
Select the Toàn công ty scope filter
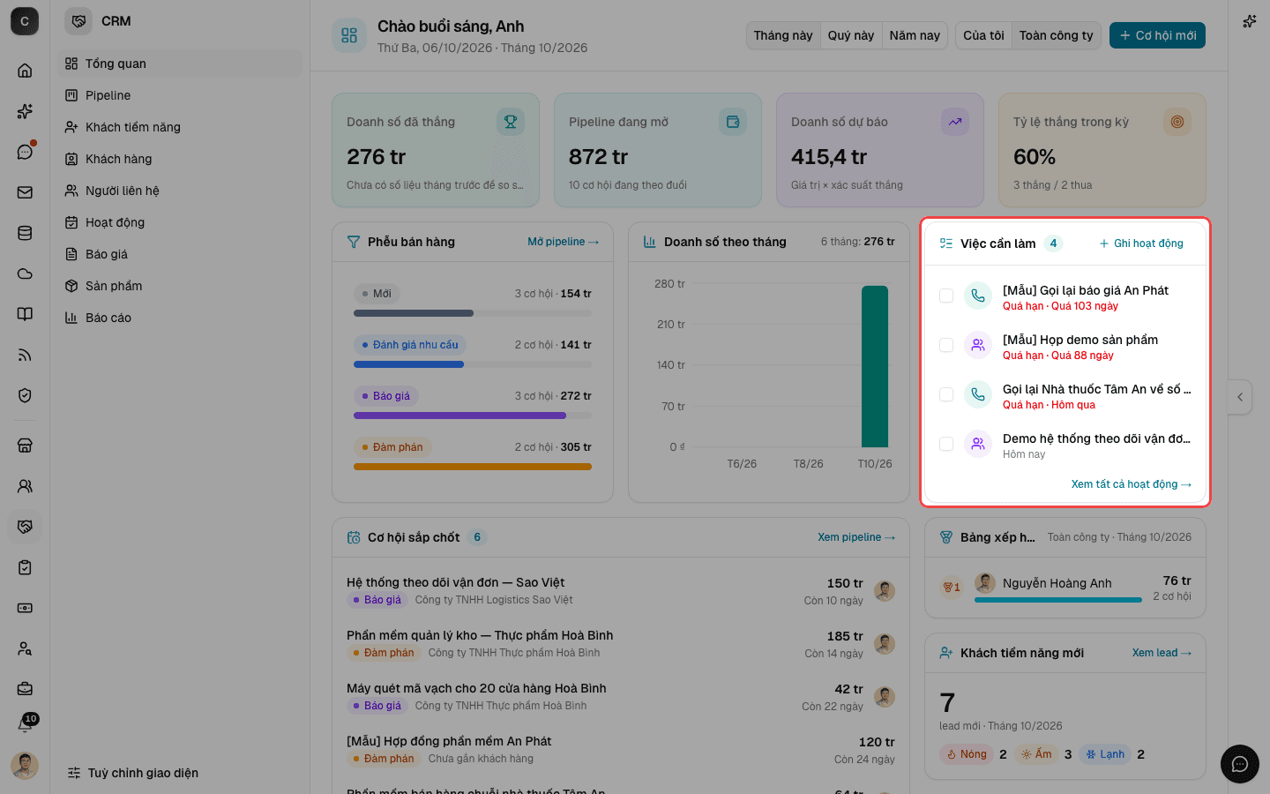pos(1056,35)
